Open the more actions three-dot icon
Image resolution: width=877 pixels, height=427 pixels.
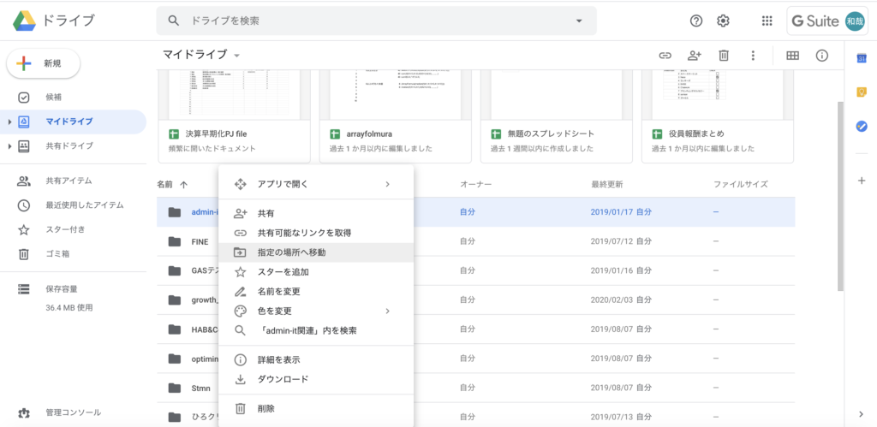(x=753, y=56)
